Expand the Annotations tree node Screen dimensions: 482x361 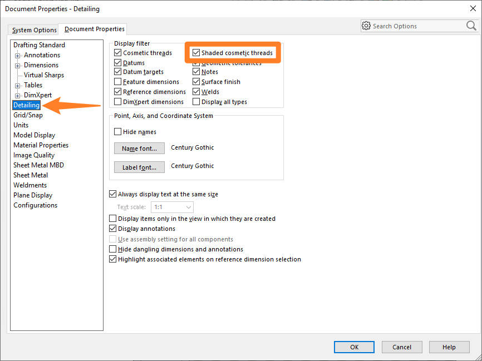coord(17,55)
